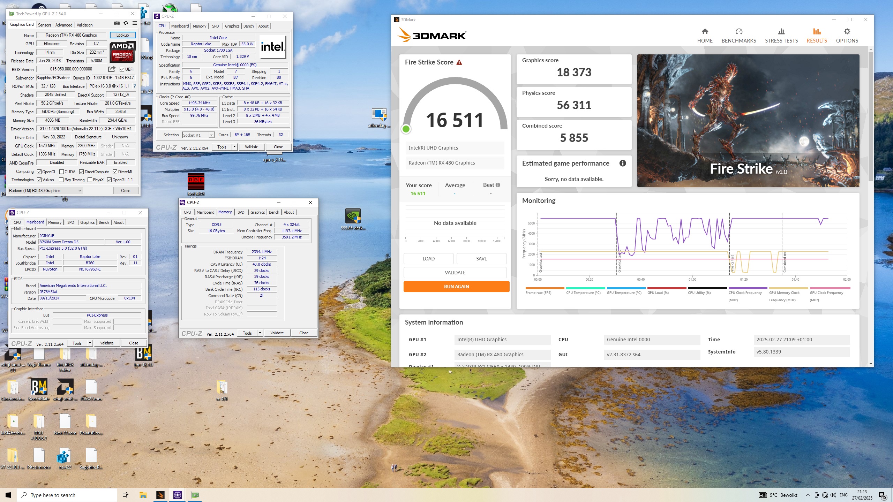Click the CPU-Z taskbar icon
Screen dimensions: 893x502
tap(178, 495)
